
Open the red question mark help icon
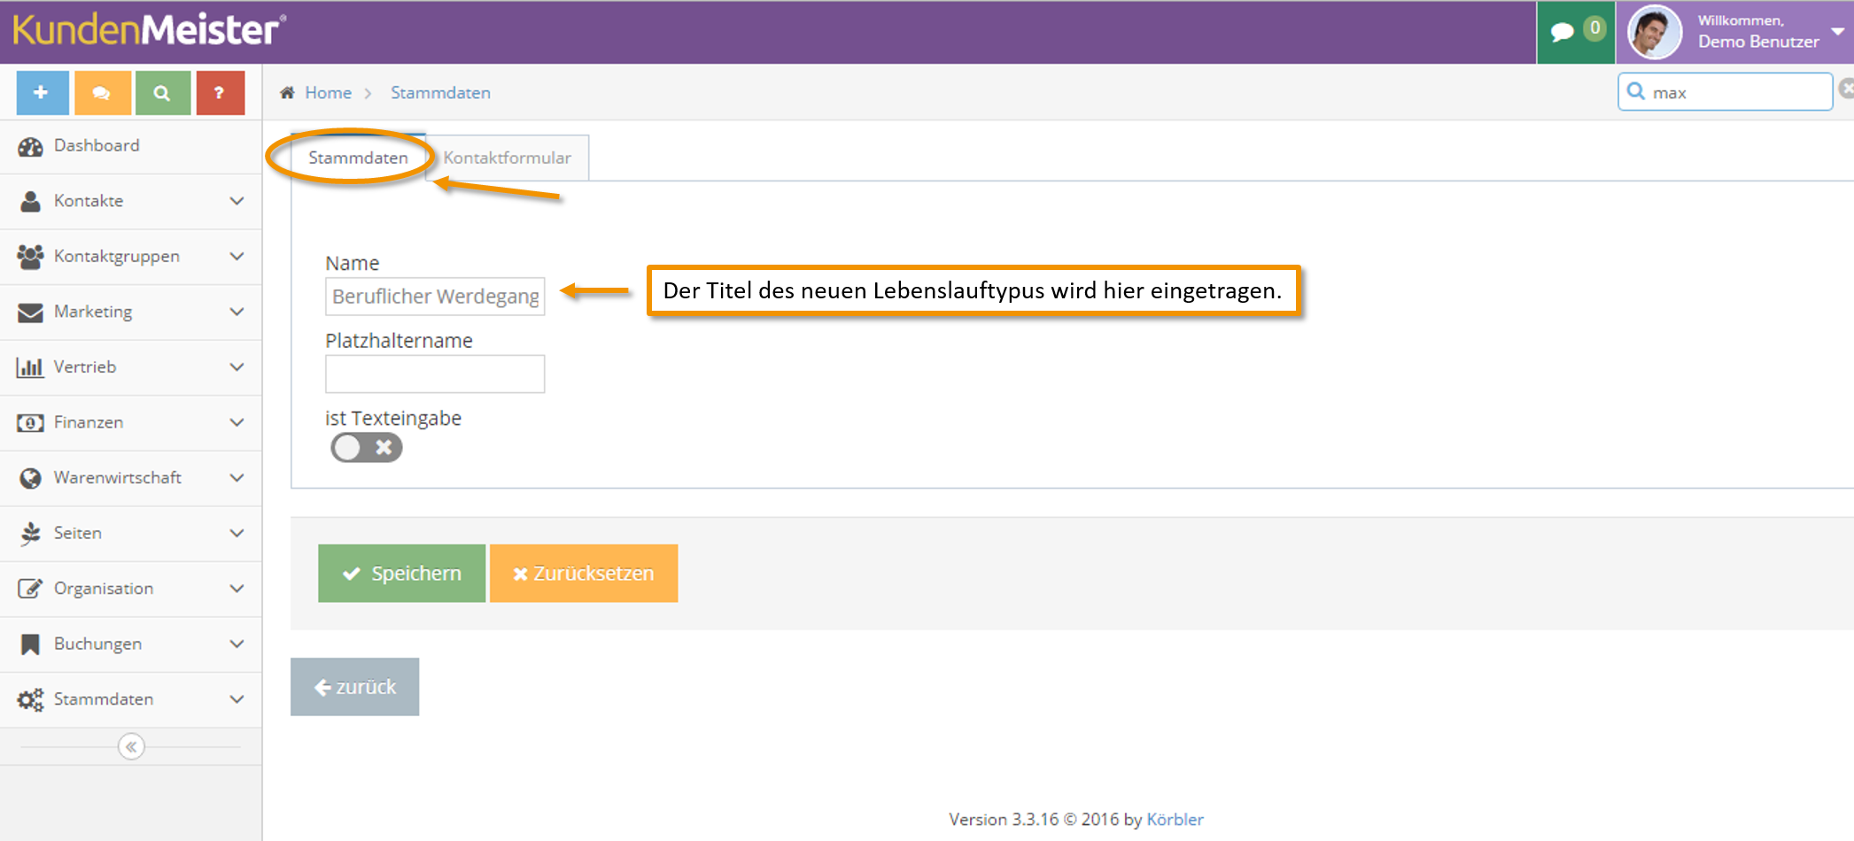coord(220,93)
